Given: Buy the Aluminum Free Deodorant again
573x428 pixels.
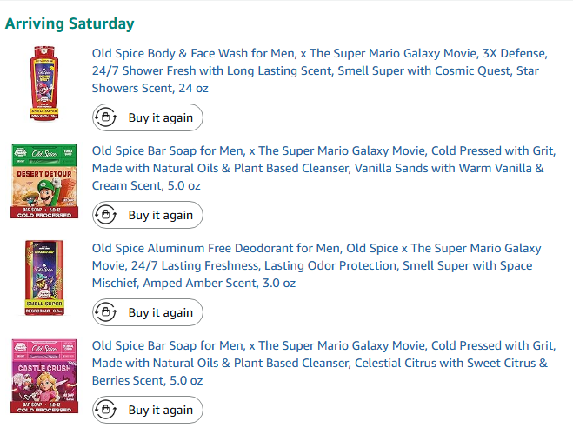Looking at the screenshot, I should pos(148,312).
